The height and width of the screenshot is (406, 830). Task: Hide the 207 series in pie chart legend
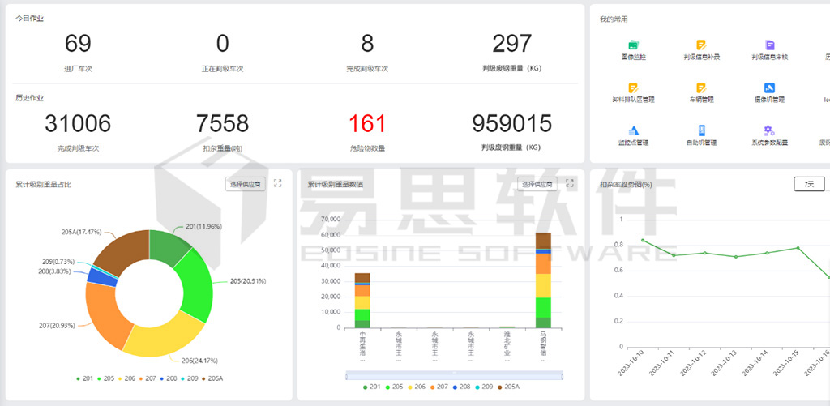(146, 378)
